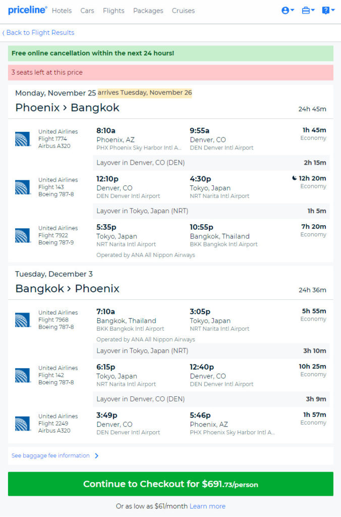Go to the Flights menu

point(113,11)
